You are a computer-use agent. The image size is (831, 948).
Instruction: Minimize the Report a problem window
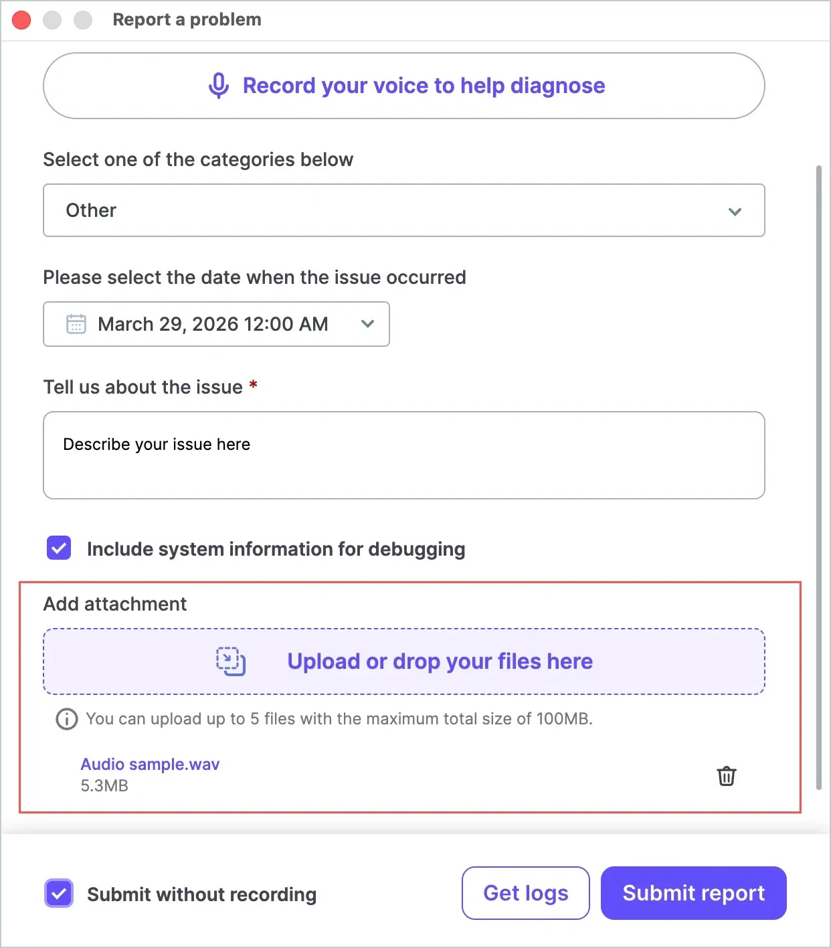point(52,20)
